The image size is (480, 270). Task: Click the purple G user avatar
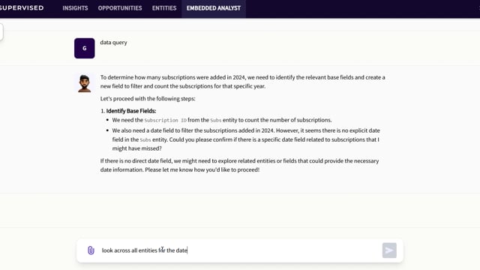tap(85, 48)
